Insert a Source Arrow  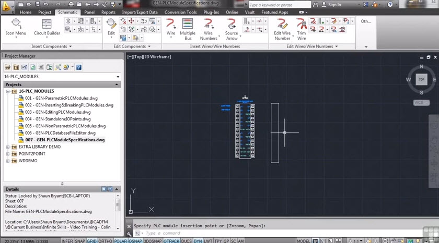pos(232,29)
